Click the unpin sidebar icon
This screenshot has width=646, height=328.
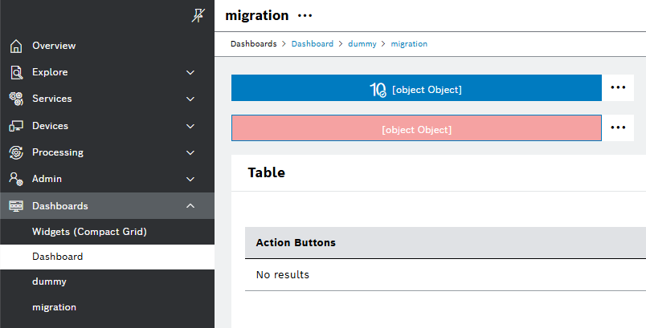tap(198, 15)
